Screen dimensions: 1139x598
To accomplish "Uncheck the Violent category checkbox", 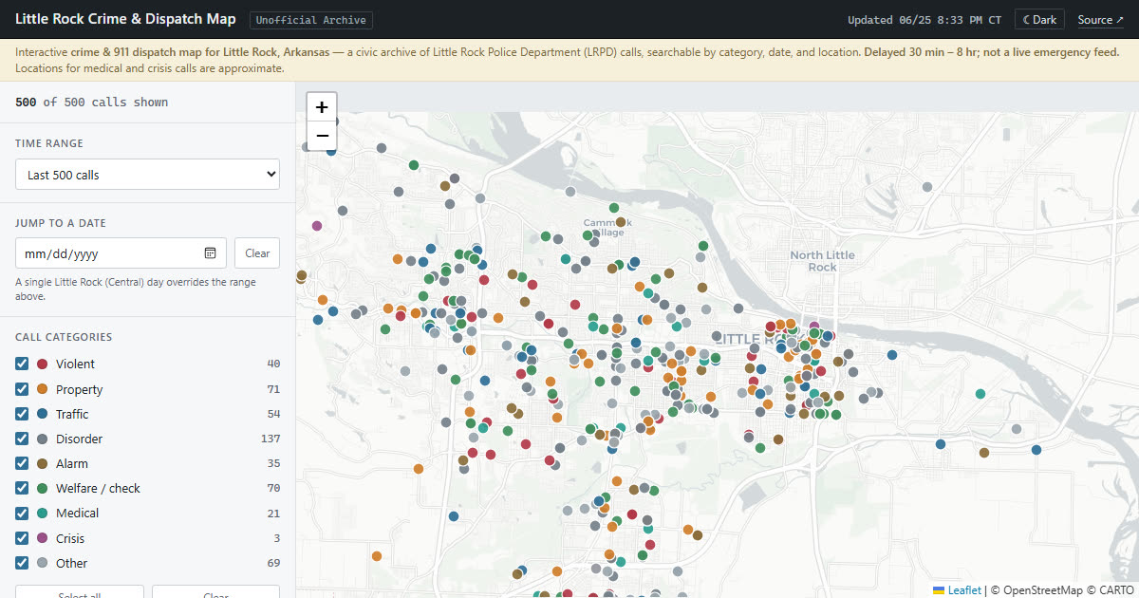I will tap(22, 364).
